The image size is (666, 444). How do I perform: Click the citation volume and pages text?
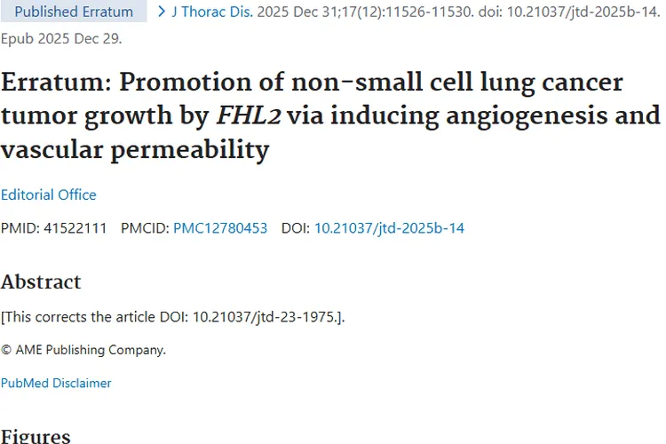[360, 12]
